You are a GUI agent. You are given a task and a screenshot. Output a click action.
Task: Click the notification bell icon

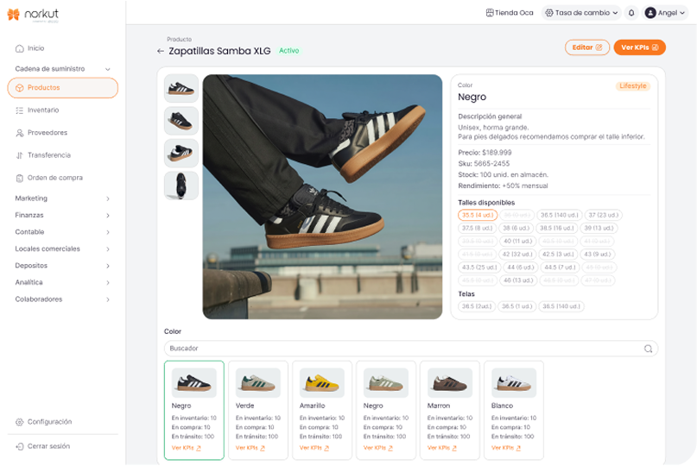click(631, 13)
